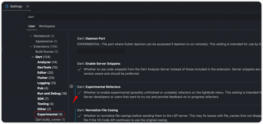
Task: Select the User settings tab
Action: tap(32, 26)
